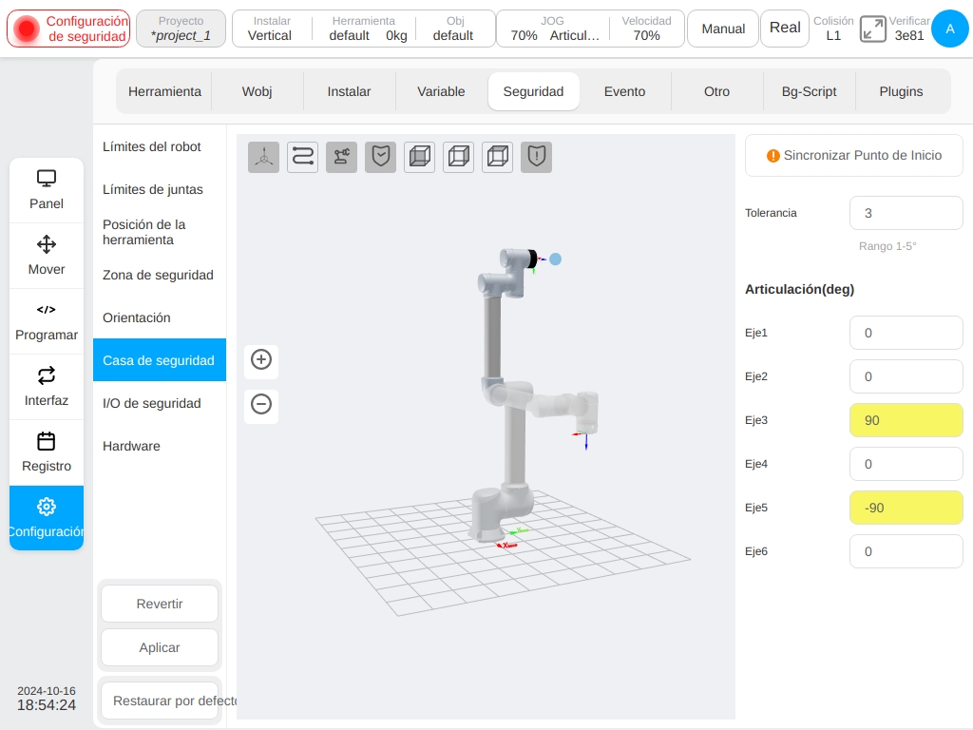
Task: Open the Herramienta default 0kg selector
Action: [x=364, y=29]
